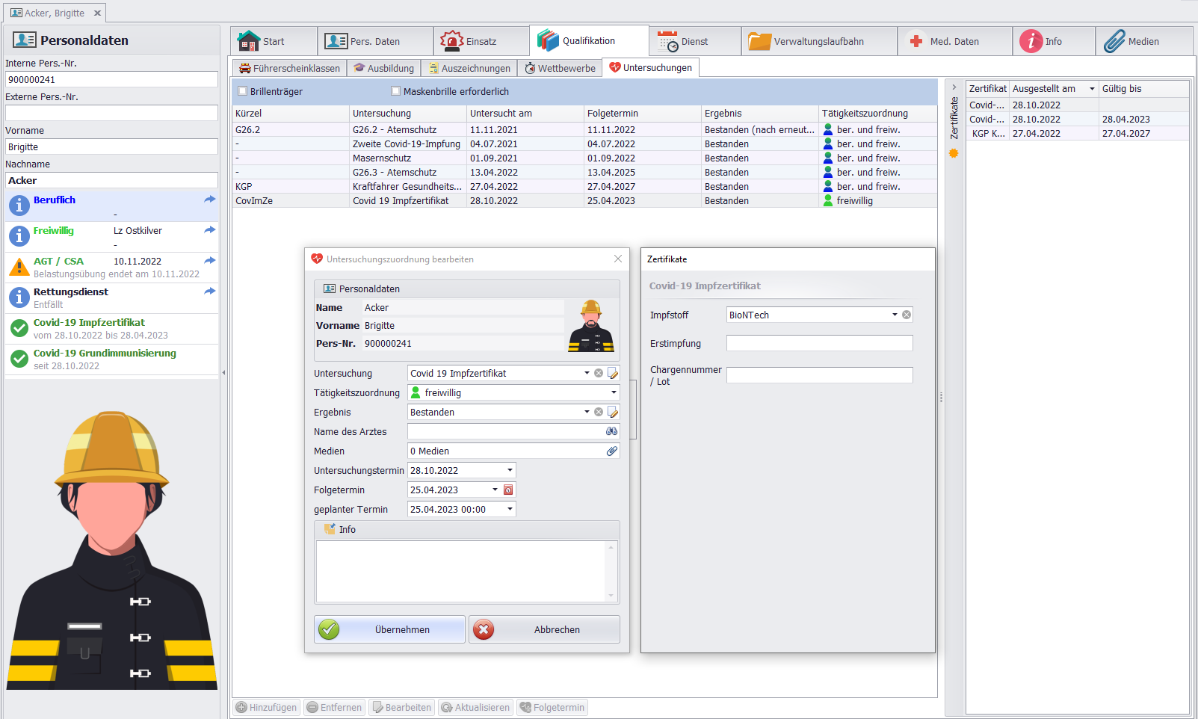The height and width of the screenshot is (719, 1198).
Task: Click the red calendar icon next to Folgetermin
Action: (508, 490)
